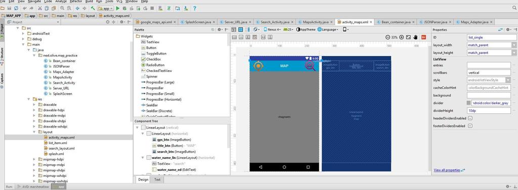Click the Forward navigation arrow icon
This screenshot has height=190, width=518.
84,8
